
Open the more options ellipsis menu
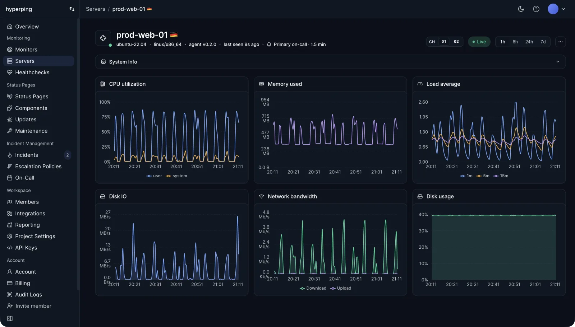560,42
